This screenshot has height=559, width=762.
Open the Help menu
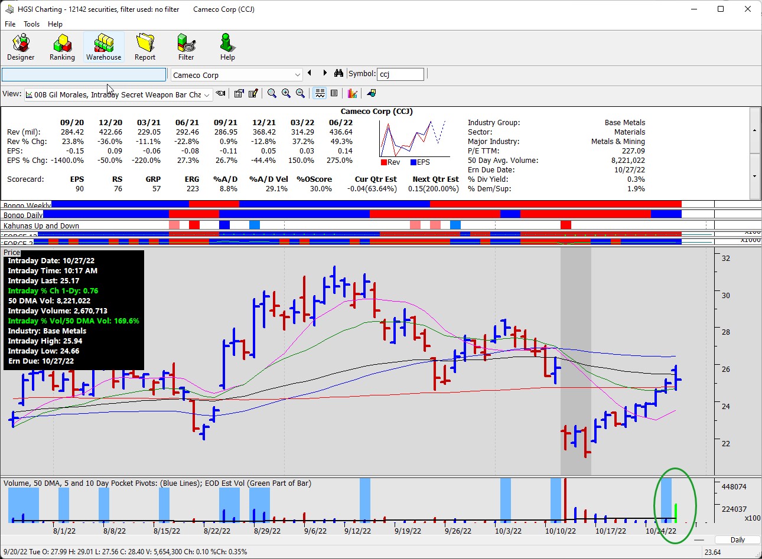[55, 24]
